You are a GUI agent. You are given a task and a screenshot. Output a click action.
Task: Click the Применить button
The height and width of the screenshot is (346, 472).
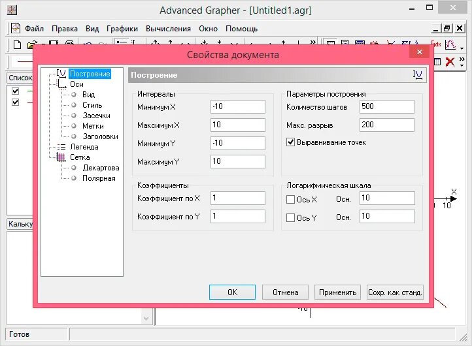338,292
